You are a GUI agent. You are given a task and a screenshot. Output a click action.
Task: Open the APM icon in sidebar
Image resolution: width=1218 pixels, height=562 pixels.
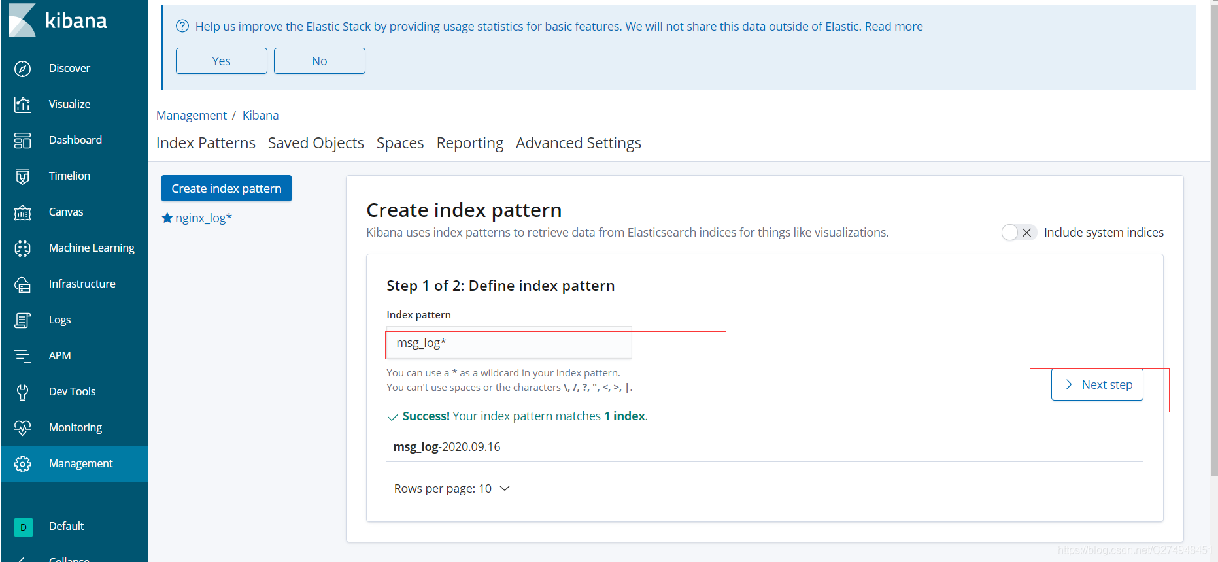click(x=23, y=356)
